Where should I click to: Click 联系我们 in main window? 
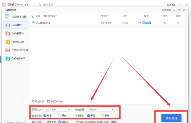(x=172, y=5)
